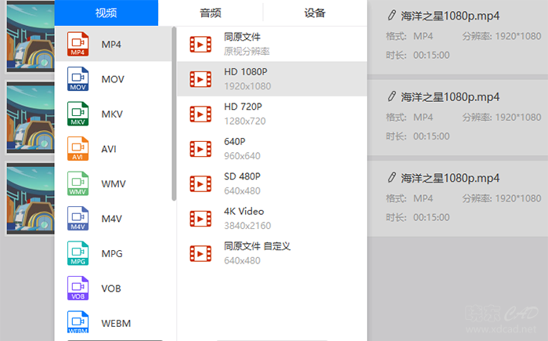The height and width of the screenshot is (341, 548).
Task: Switch to the 视频 tab
Action: coord(106,13)
